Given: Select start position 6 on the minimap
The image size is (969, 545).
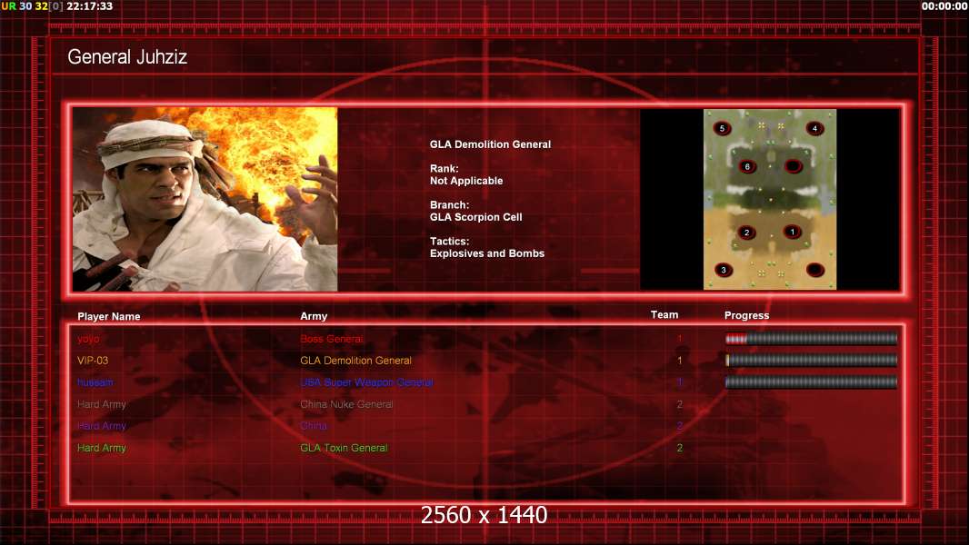Looking at the screenshot, I should point(747,166).
